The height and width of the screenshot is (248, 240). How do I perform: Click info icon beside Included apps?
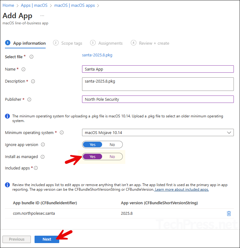tap(36, 168)
